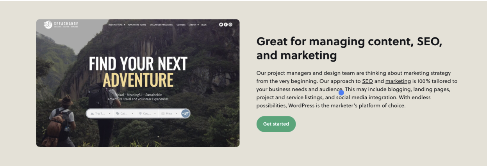Screen dimensions: 487x166
Task: Open the Adventure Tours menu item
Action: (137, 25)
